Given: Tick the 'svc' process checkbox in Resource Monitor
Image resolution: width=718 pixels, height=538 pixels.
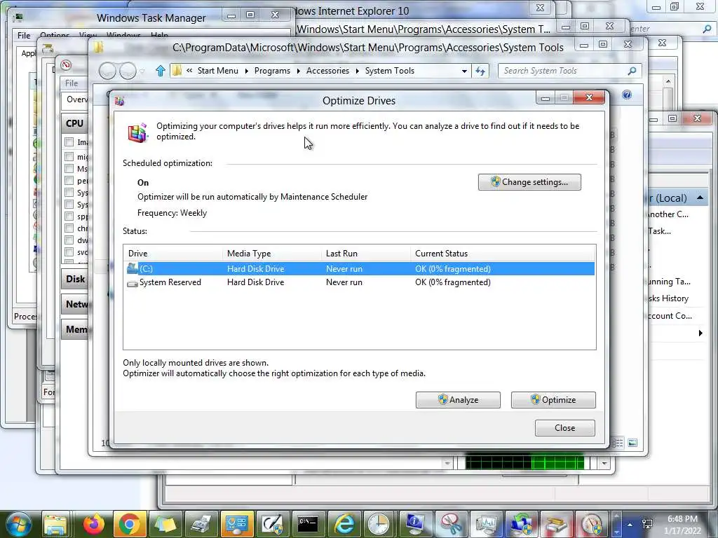Looking at the screenshot, I should pyautogui.click(x=69, y=251).
